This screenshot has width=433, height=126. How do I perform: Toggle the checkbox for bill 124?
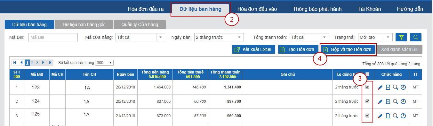[367, 101]
